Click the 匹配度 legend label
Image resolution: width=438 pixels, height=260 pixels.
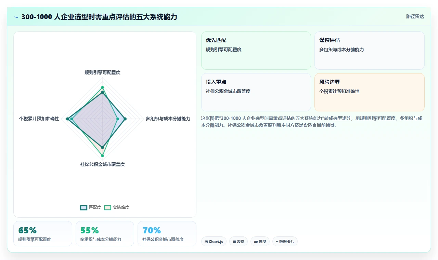tap(95, 207)
